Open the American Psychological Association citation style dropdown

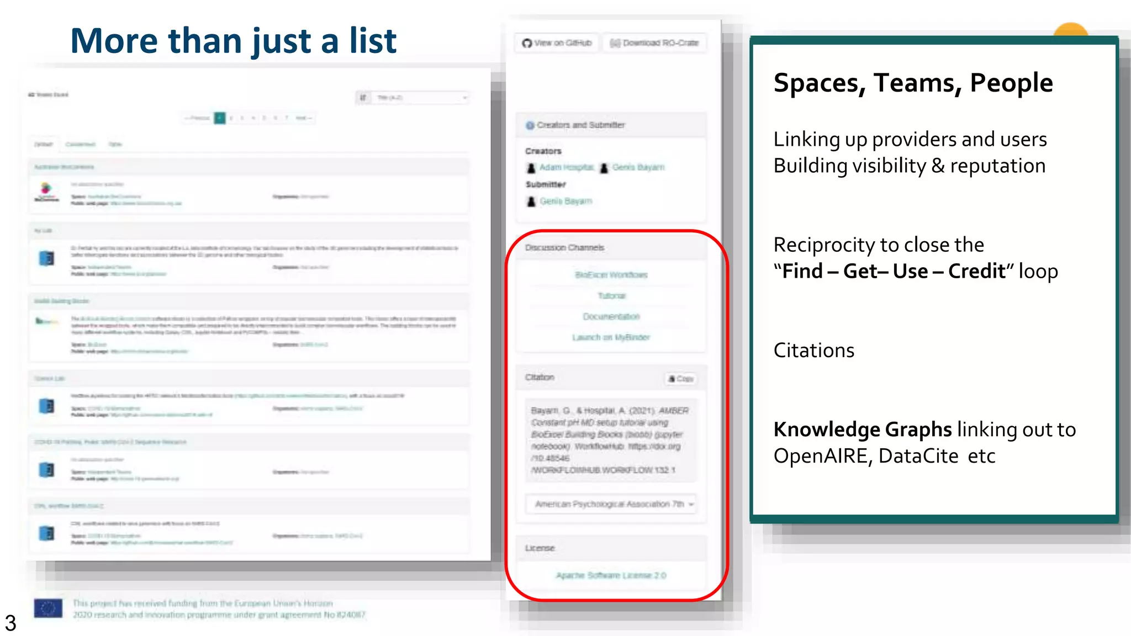[x=611, y=504]
